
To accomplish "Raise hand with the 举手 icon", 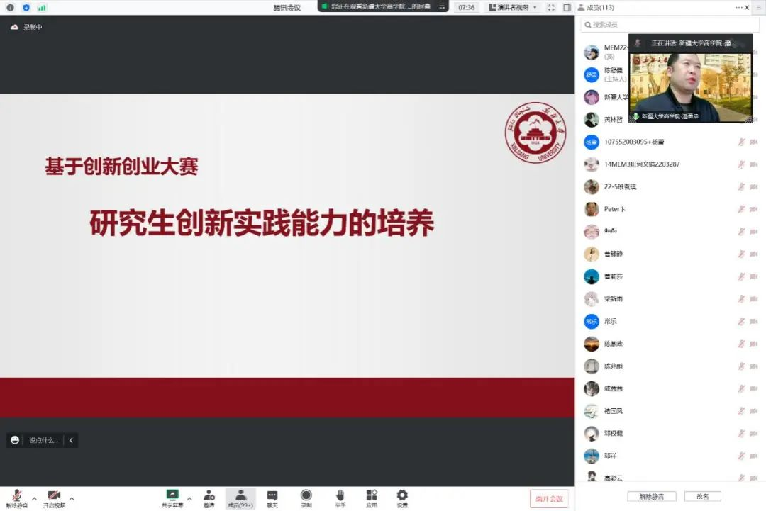I will click(x=340, y=498).
